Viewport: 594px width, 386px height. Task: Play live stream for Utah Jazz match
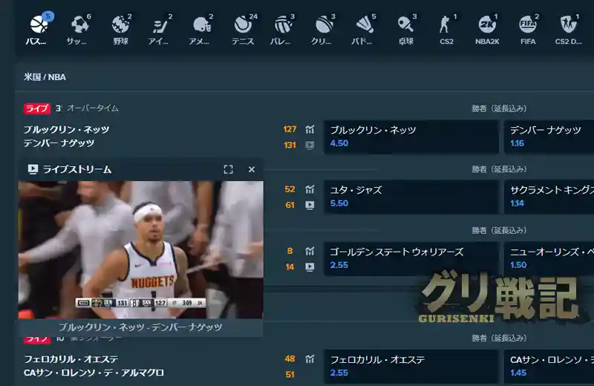pyautogui.click(x=310, y=205)
